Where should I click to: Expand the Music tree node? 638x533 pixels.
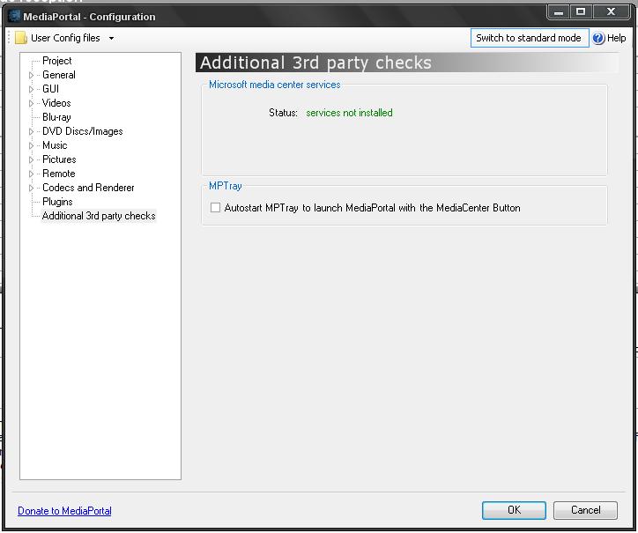31,145
